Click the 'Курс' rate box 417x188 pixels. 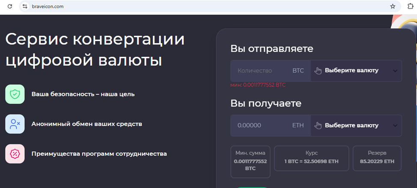point(311,158)
